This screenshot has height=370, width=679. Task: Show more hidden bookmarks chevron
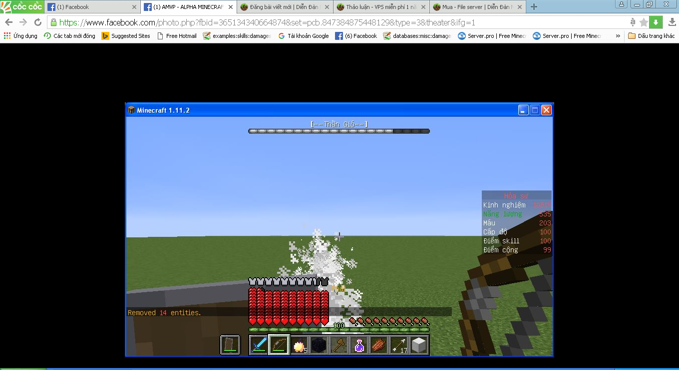(618, 36)
